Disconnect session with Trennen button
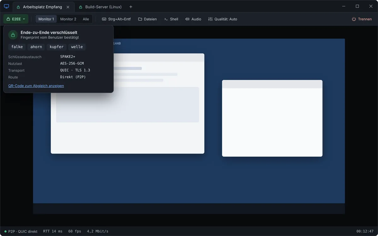Viewport: 378px width, 236px height. coord(362,19)
